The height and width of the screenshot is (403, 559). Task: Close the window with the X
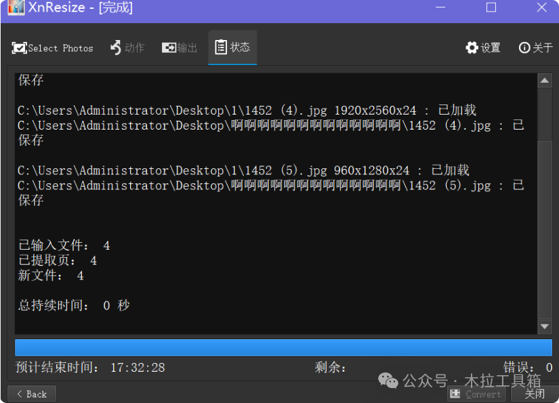click(542, 8)
